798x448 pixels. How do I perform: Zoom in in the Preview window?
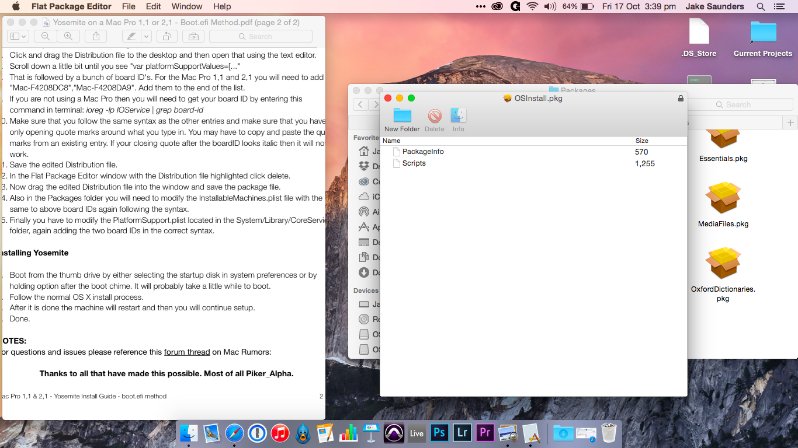(x=68, y=36)
